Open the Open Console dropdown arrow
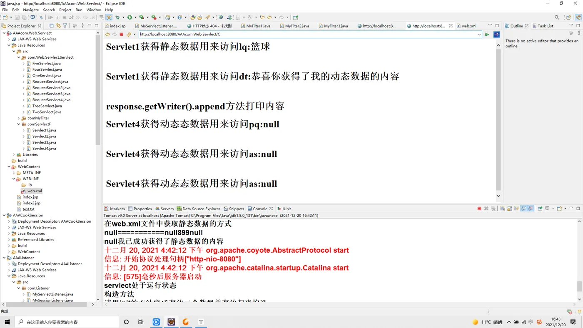This screenshot has height=328, width=583. [x=565, y=209]
